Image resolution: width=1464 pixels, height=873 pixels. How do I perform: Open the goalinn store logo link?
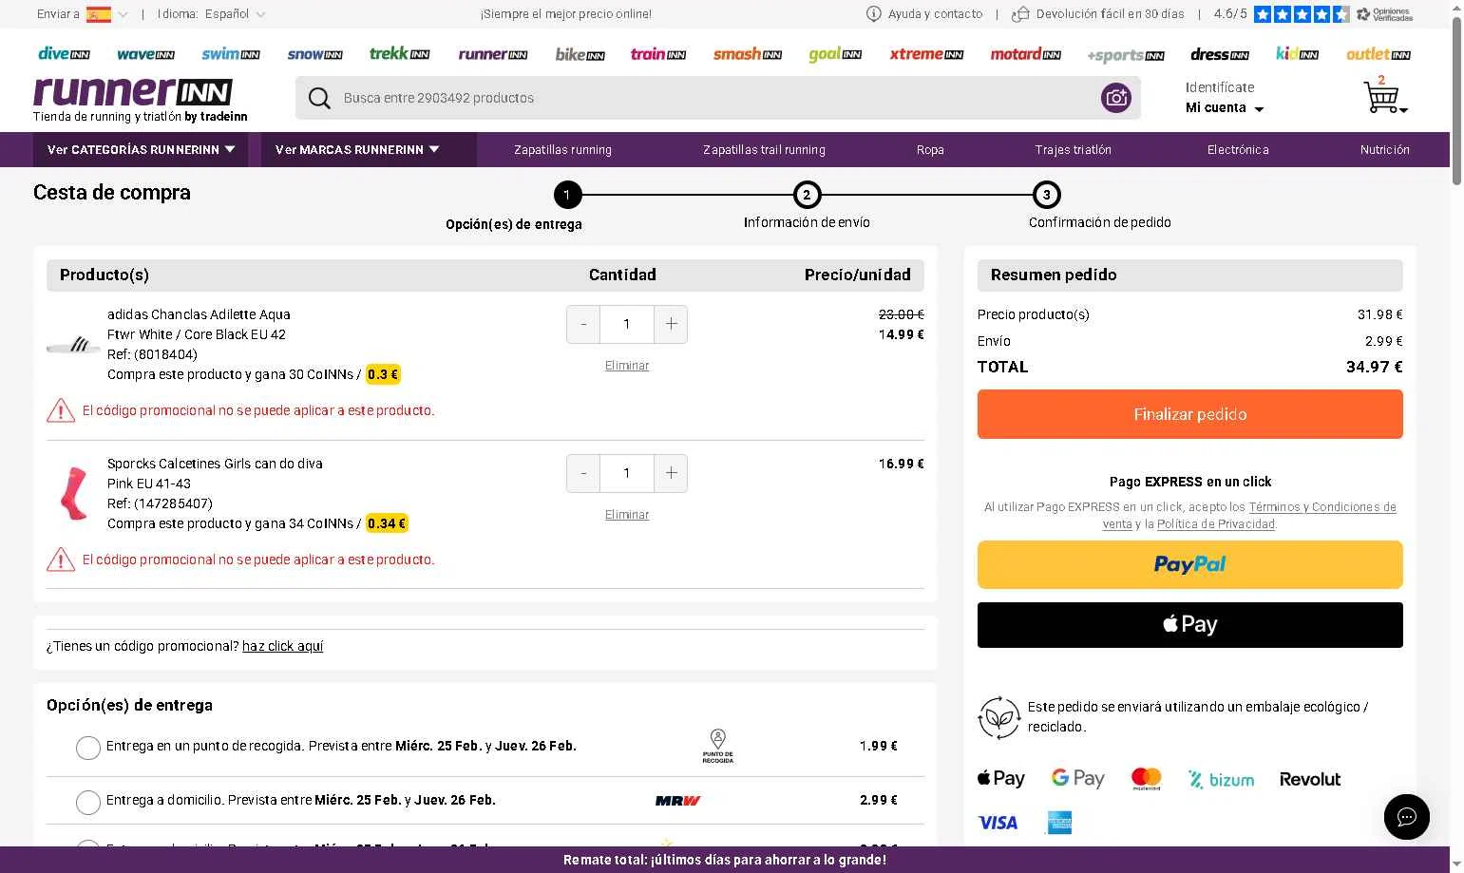point(835,54)
